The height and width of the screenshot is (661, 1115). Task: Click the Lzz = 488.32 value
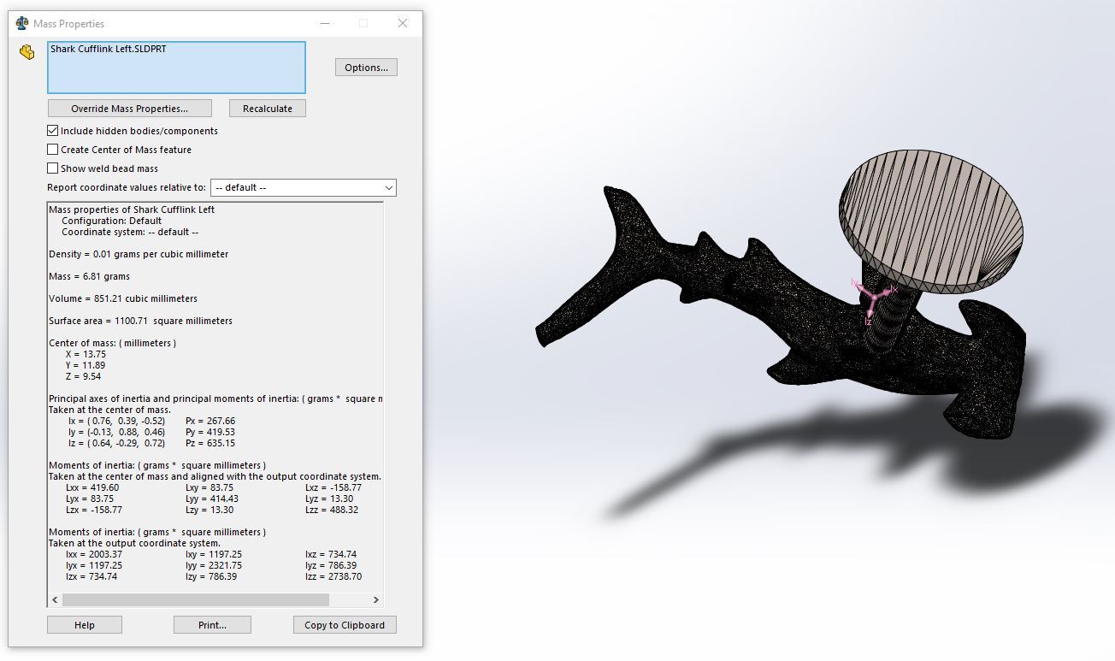pos(332,510)
